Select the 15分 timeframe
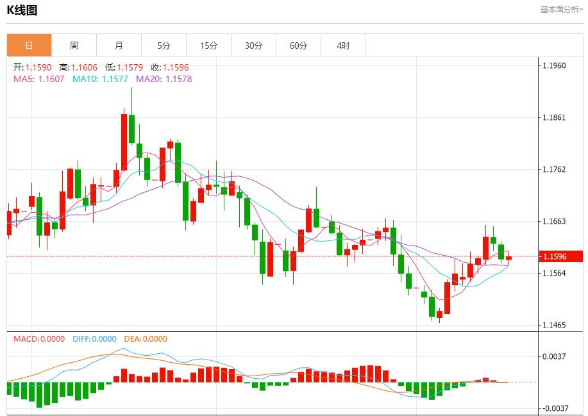This screenshot has height=416, width=588. [x=209, y=46]
